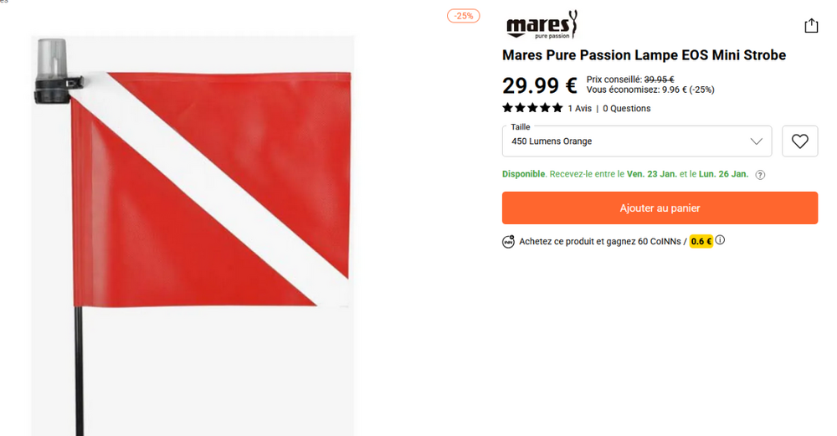This screenshot has width=837, height=436.
Task: Click the 0.6 € yellow CoINNs value badge
Action: click(701, 242)
